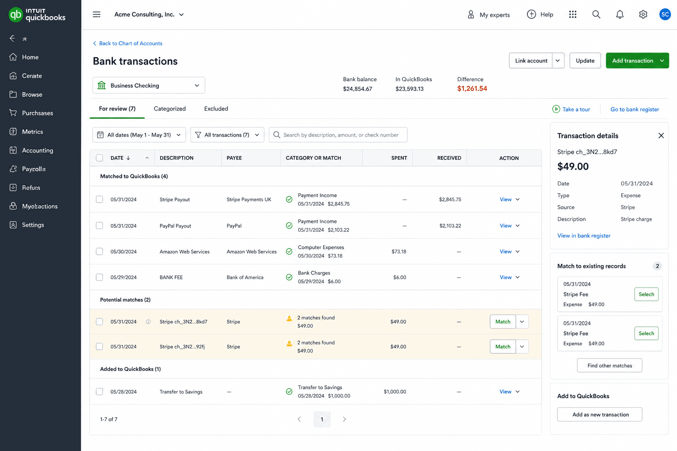Go to Home in sidebar
This screenshot has width=677, height=451.
click(30, 57)
